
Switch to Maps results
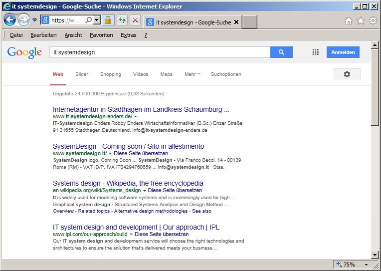point(166,74)
